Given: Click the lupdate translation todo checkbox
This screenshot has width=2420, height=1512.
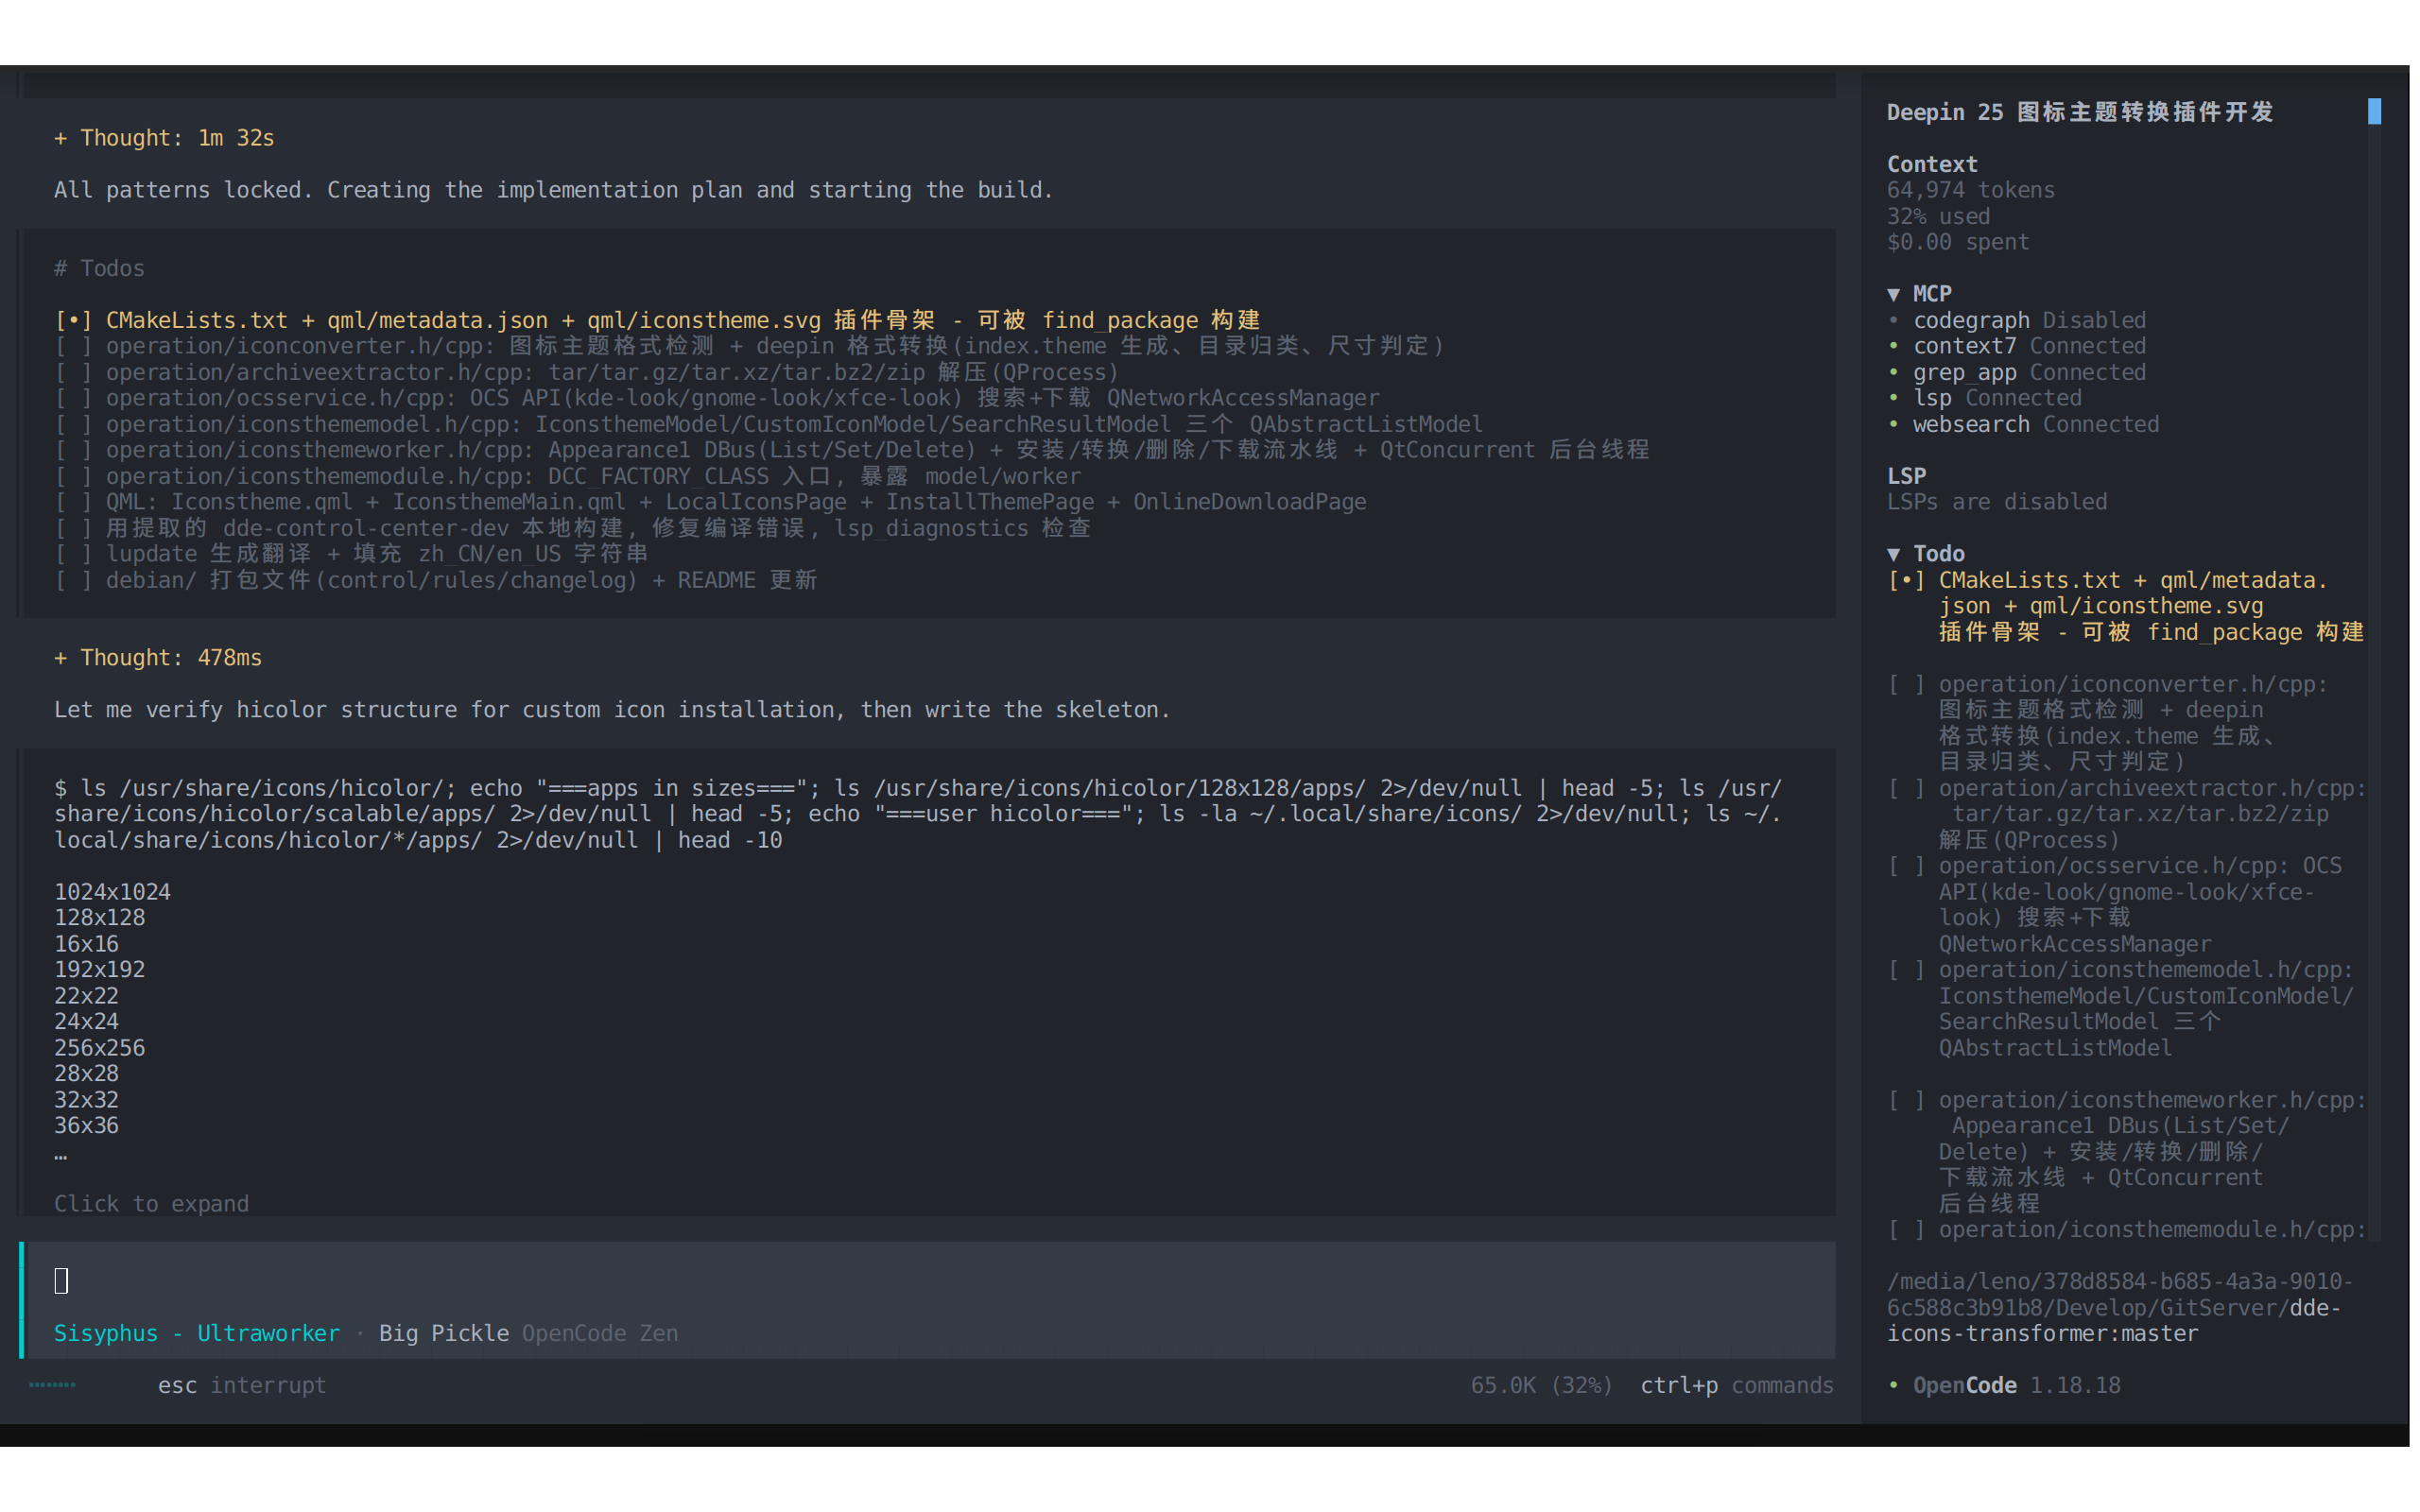Looking at the screenshot, I should pyautogui.click(x=73, y=554).
